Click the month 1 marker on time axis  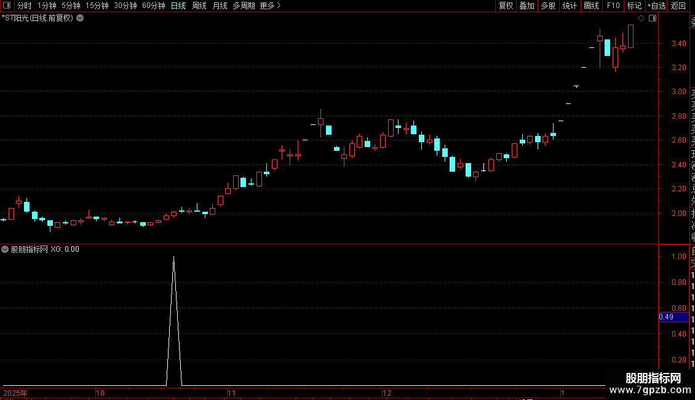563,393
